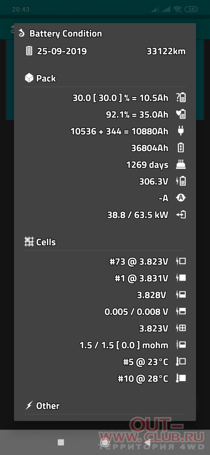Tap the power input arrow icon by 38.8 / 63.5 kW
Viewport: 210px width, 455px height.
coord(181,215)
